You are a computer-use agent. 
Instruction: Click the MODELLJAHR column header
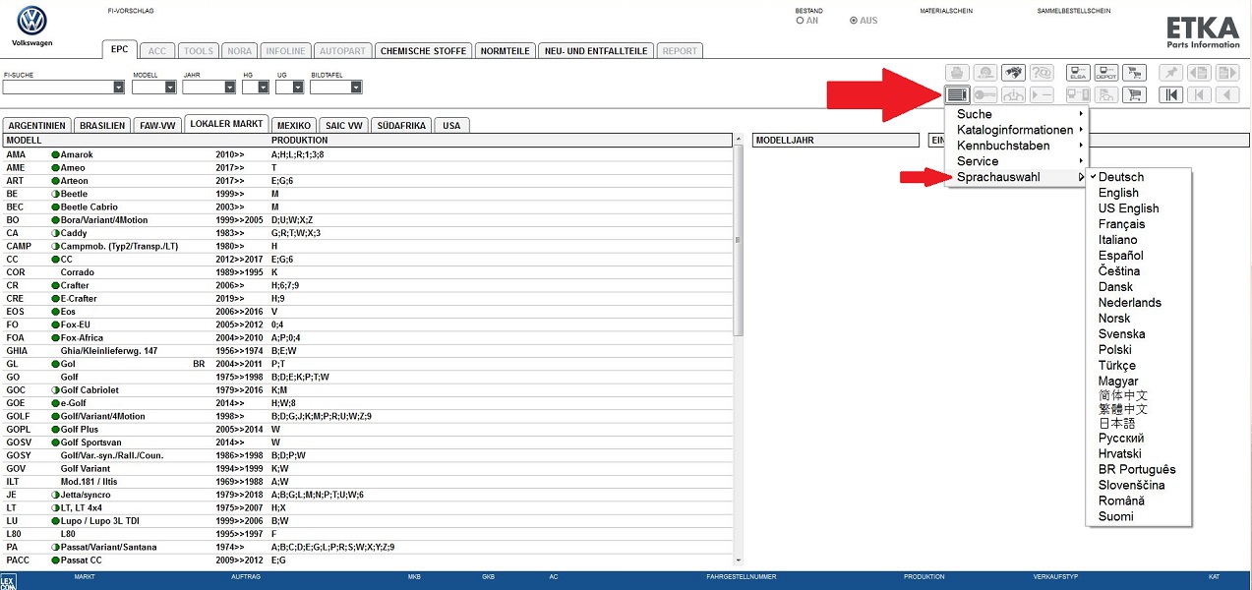pyautogui.click(x=836, y=141)
